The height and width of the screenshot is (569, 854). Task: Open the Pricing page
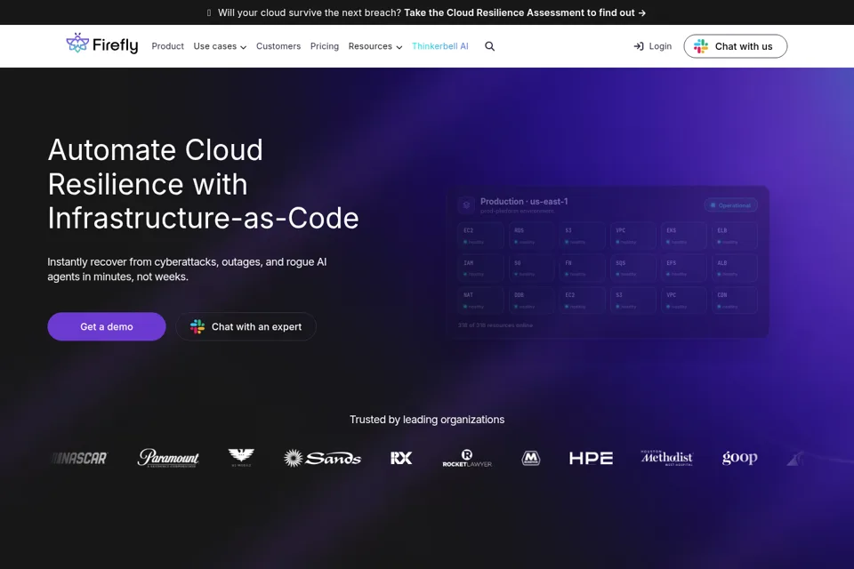[x=325, y=46]
